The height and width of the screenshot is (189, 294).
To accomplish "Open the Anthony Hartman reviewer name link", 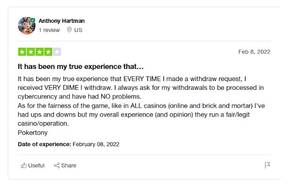I will coord(62,21).
